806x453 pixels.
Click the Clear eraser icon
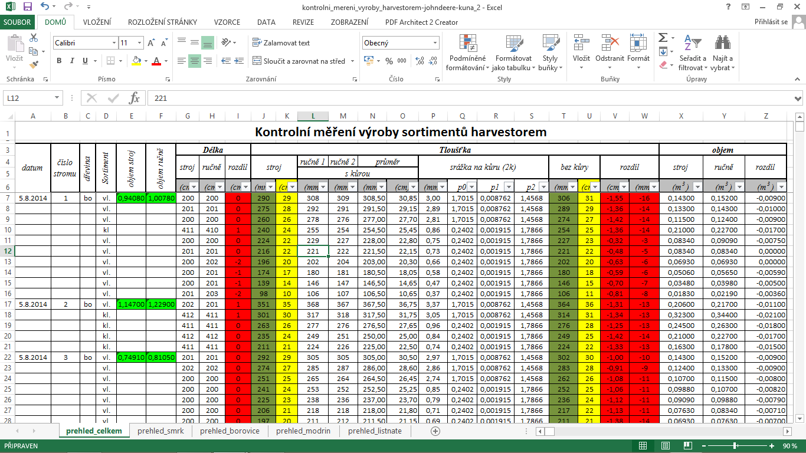click(663, 65)
